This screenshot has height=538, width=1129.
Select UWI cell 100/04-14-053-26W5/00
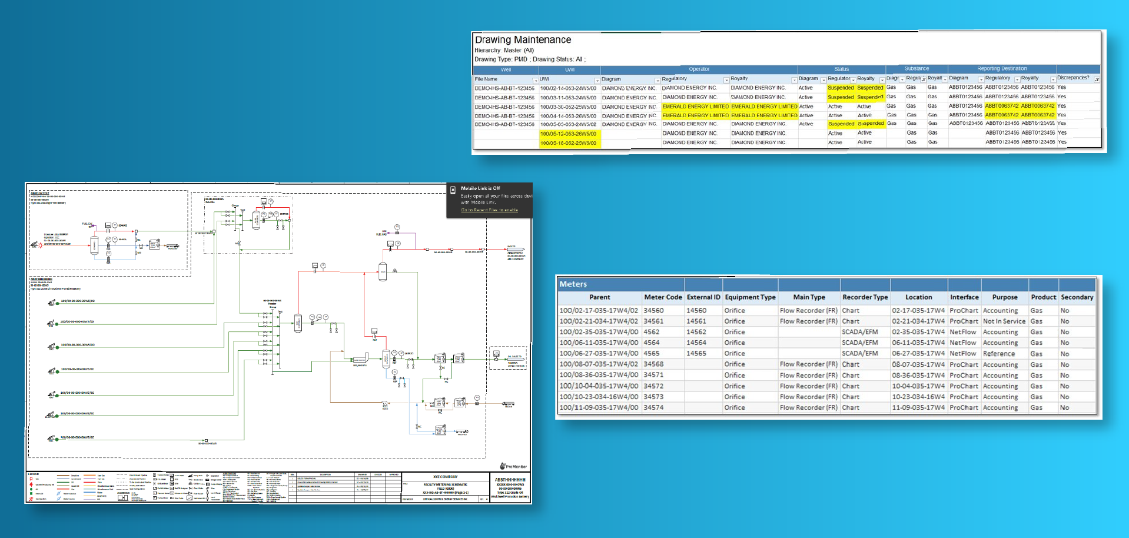569,116
